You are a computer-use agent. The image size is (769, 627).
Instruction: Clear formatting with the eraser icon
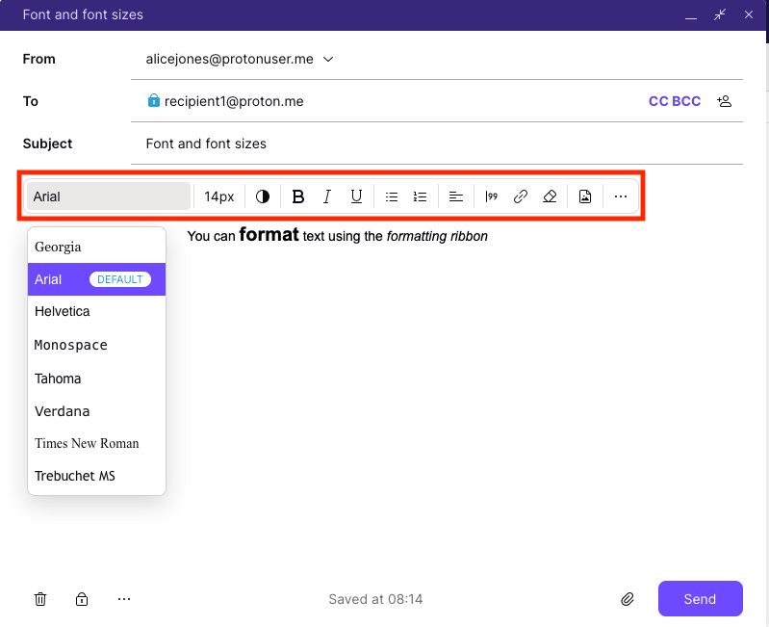click(550, 196)
